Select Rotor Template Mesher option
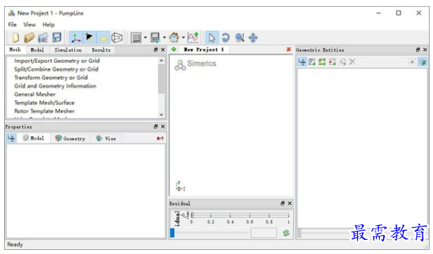This screenshot has width=433, height=254. click(x=45, y=111)
